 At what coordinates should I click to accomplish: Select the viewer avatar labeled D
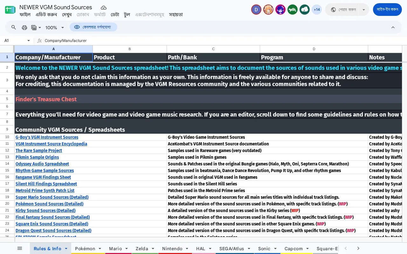[x=256, y=10]
